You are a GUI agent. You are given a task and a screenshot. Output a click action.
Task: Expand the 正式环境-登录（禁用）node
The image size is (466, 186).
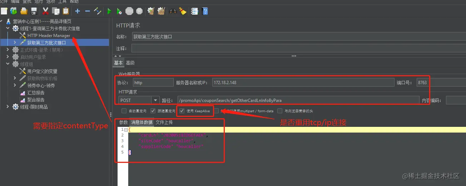(8, 50)
